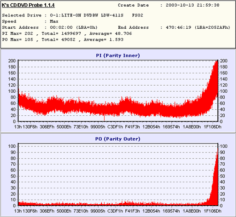Click C3DF1h on the PI chart axis
The width and height of the screenshot is (236, 217).
coord(115,127)
